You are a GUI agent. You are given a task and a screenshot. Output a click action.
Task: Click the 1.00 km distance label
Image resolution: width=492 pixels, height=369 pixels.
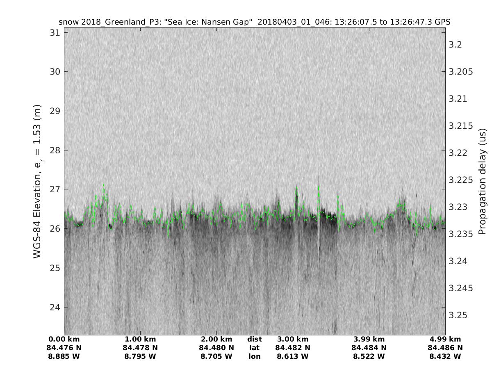(x=140, y=339)
